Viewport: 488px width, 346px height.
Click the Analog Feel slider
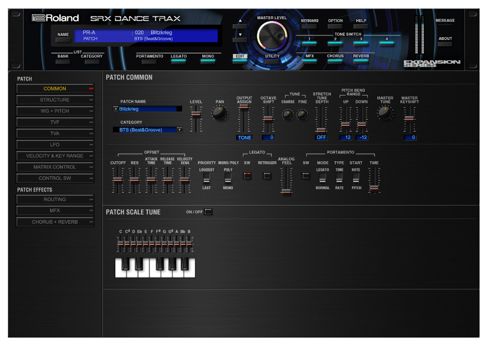tap(286, 181)
